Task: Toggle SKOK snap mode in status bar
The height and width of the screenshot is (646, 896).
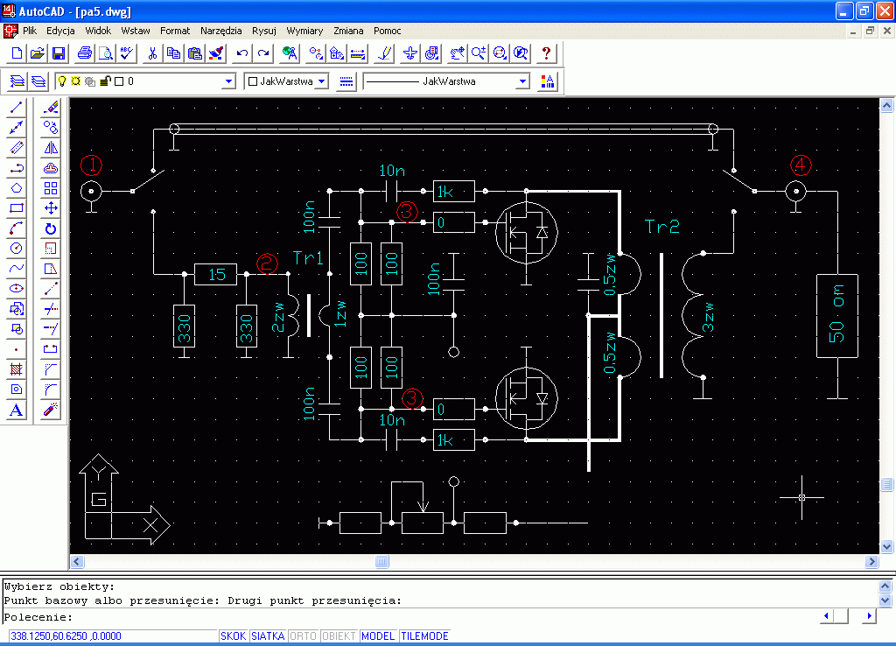Action: point(233,636)
